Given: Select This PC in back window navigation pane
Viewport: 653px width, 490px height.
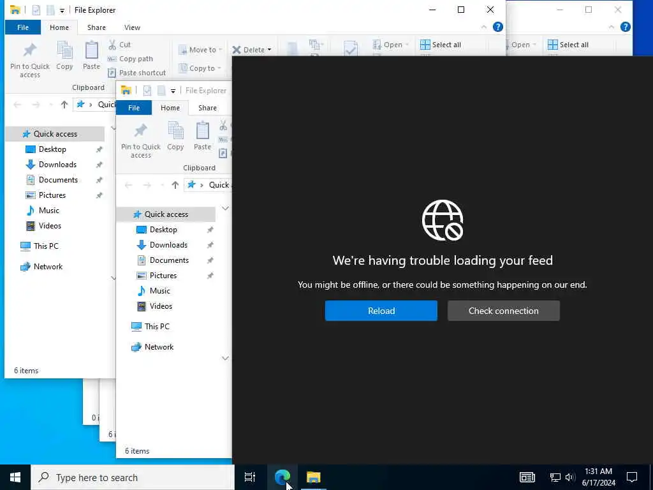Looking at the screenshot, I should click(x=46, y=246).
